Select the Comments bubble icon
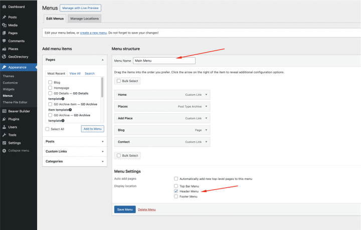Viewport: 361px width, 230px height. (x=4, y=41)
